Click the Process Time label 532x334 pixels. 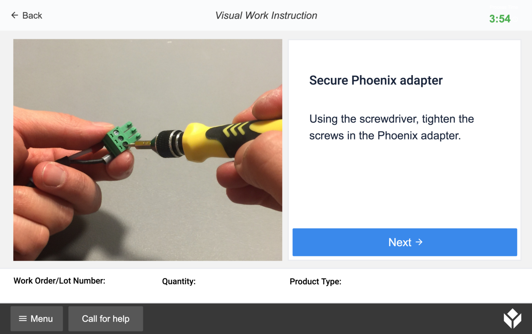(504, 7)
